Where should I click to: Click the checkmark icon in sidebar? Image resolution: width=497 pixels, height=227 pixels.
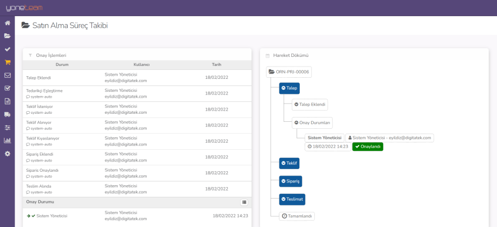point(8,49)
